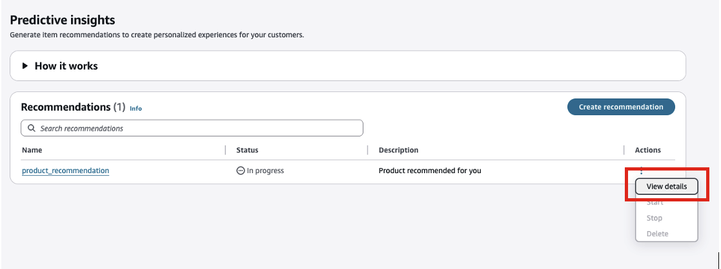Click the Product recommended for you description
Viewport: 721px width, 269px height.
coord(429,171)
